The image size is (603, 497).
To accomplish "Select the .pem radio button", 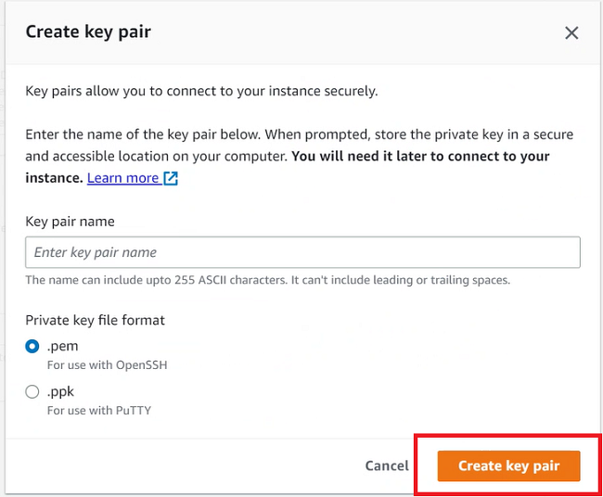I will coord(32,347).
